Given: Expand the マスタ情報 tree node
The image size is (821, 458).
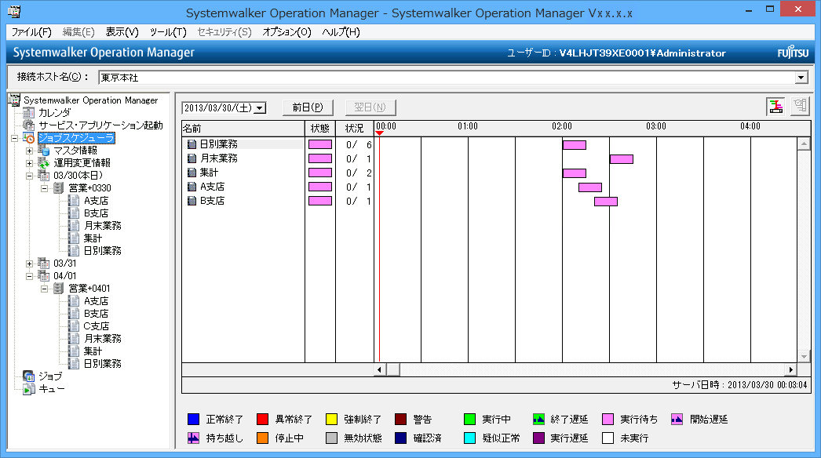Looking at the screenshot, I should 30,151.
